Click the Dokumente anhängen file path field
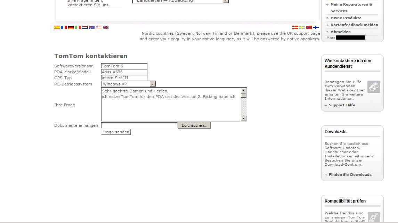 tap(139, 125)
